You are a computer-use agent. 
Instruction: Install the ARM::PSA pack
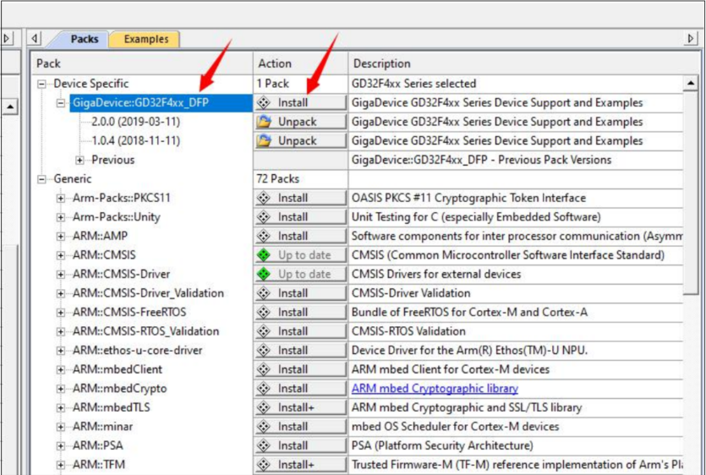[x=301, y=445]
